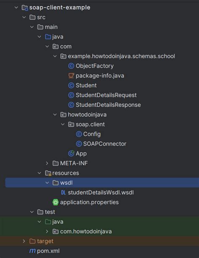Click the example.howtodoinjava.schemas.school package icon

coord(63,56)
